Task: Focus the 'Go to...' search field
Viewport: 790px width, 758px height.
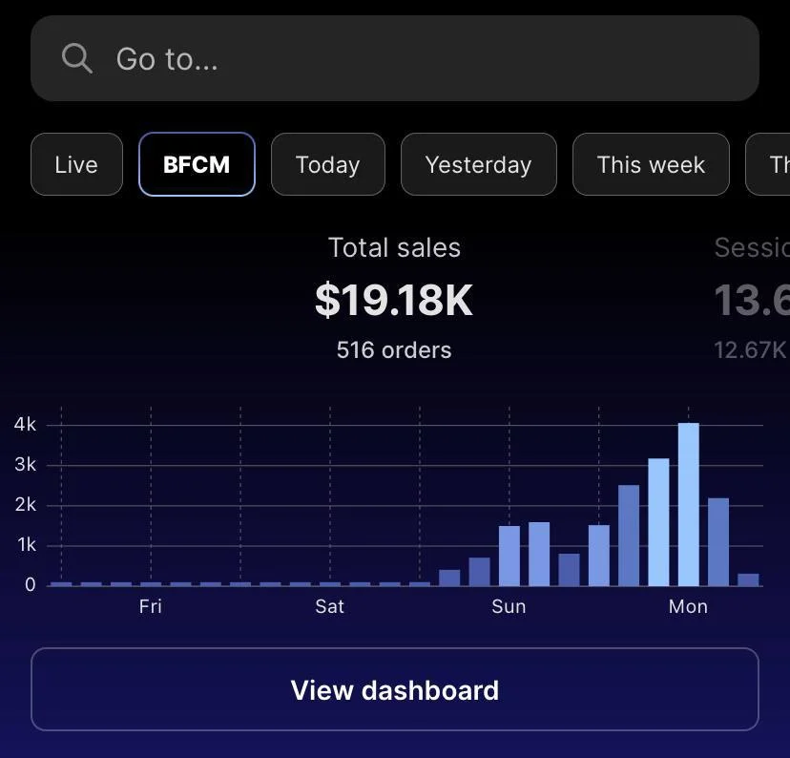Action: pyautogui.click(x=394, y=58)
